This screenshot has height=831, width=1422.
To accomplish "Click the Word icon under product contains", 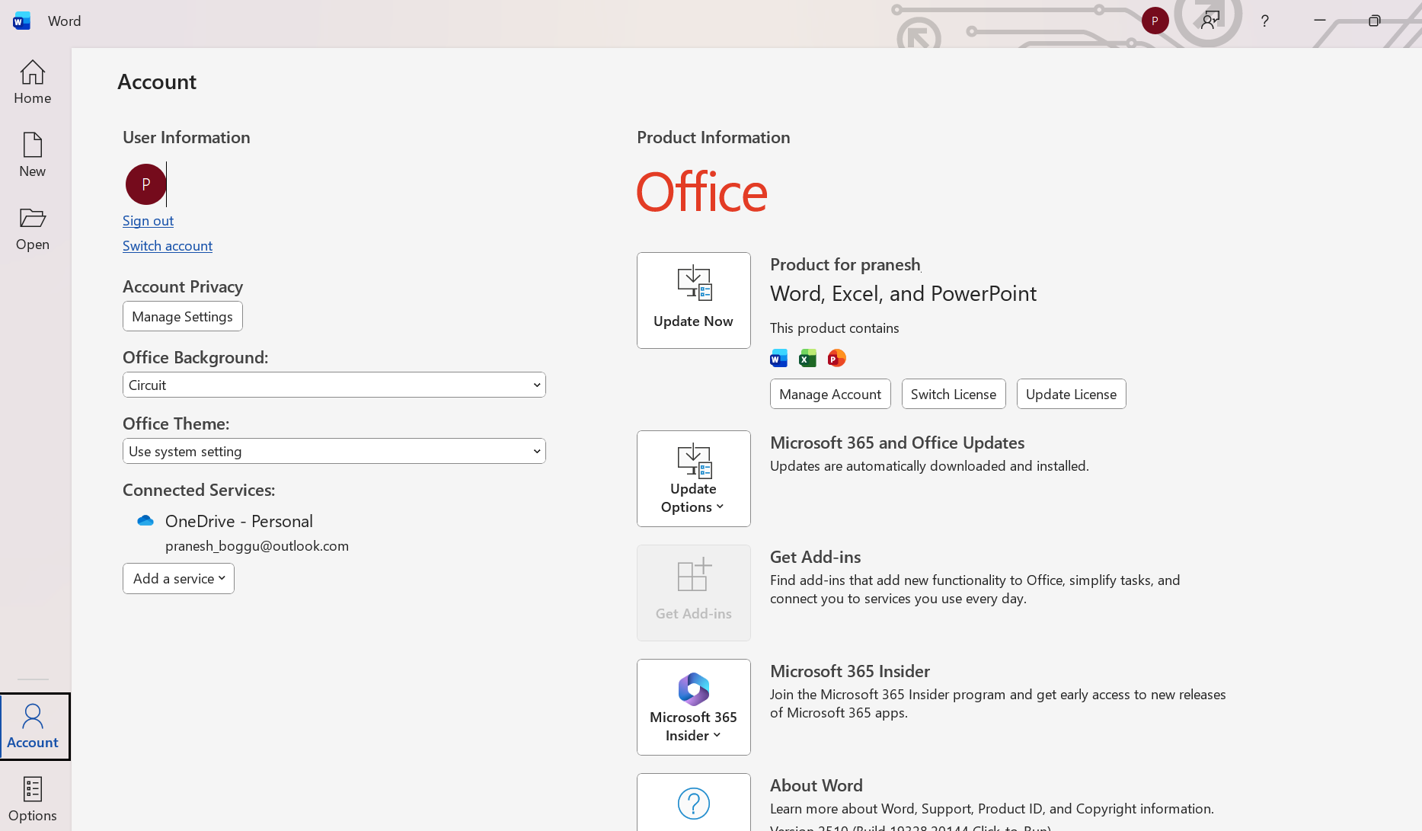I will (778, 358).
